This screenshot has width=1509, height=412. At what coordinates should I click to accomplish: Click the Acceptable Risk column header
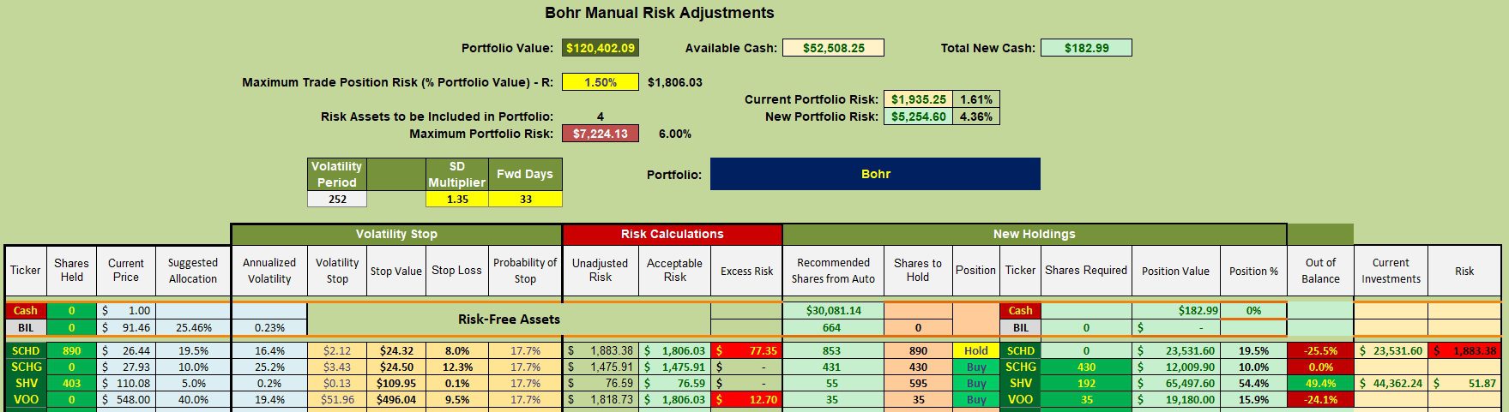pyautogui.click(x=674, y=271)
